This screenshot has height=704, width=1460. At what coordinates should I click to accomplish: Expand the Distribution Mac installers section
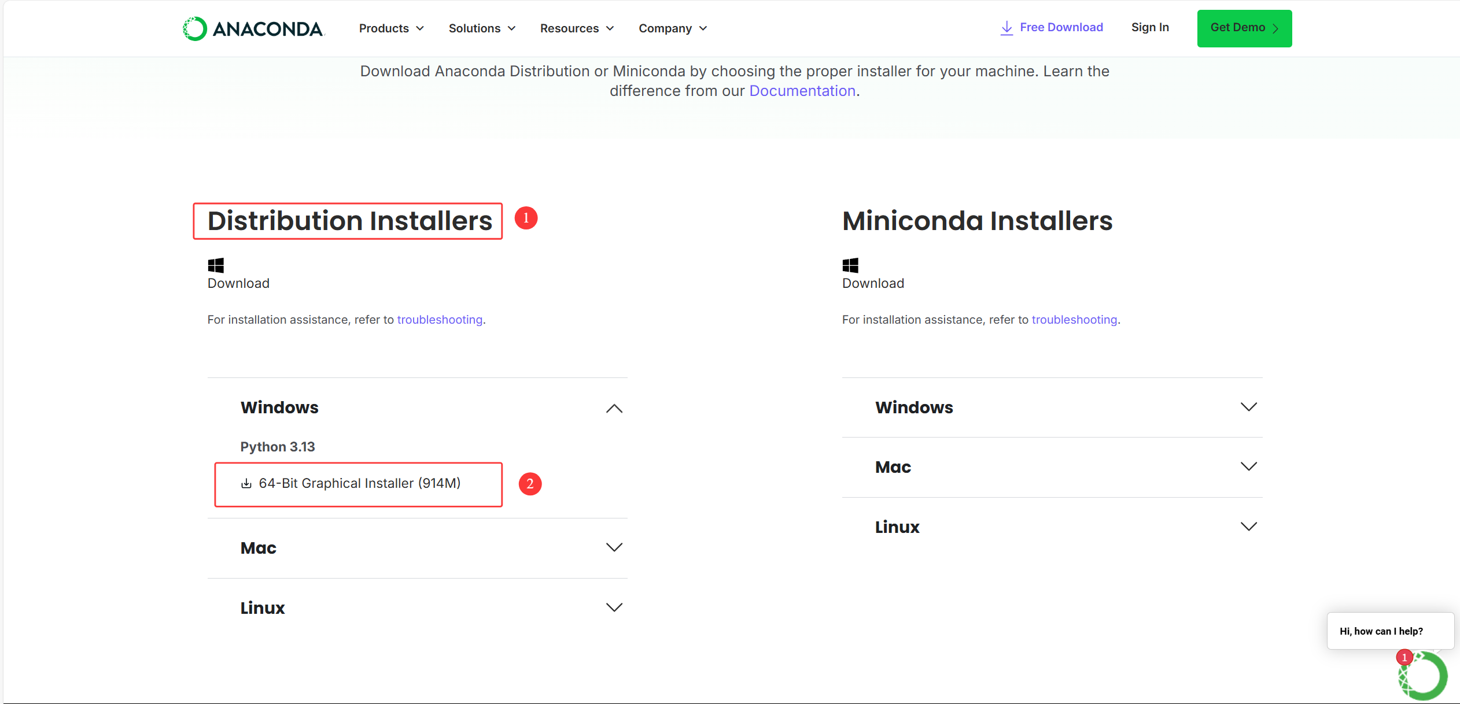(x=614, y=547)
